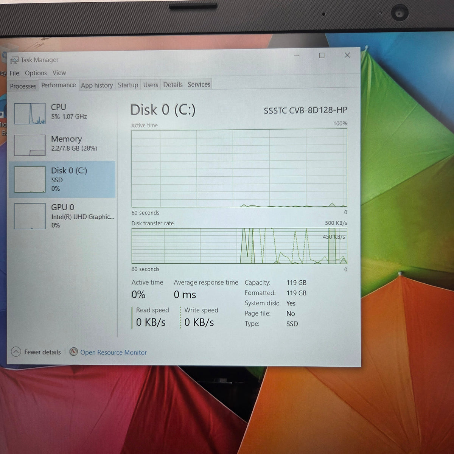Select Disk 0 (C:) sidebar entry
This screenshot has width=454, height=454.
coord(62,179)
